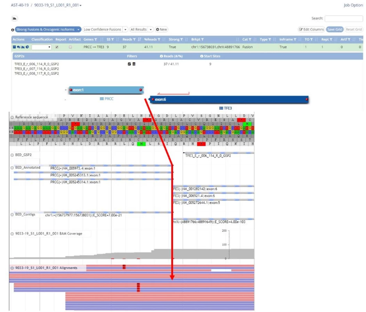
Task: Open the Job Options menu
Action: tap(354, 5)
